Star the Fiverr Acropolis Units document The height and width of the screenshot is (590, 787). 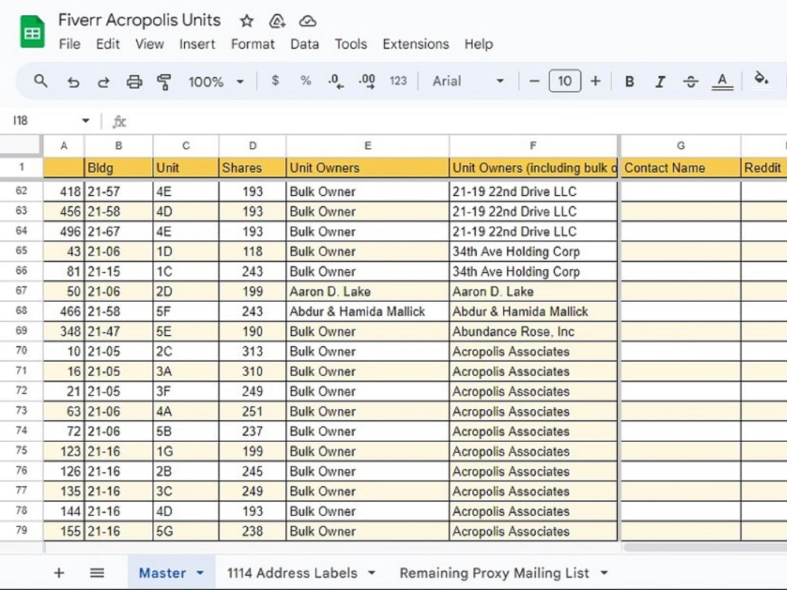(246, 21)
